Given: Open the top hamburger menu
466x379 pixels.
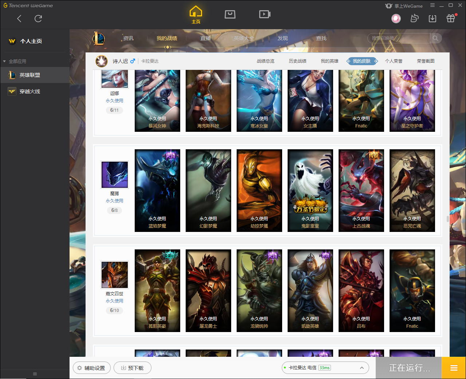Looking at the screenshot, I should coord(433,5).
